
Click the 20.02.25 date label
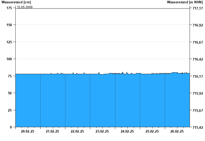pos(28,131)
